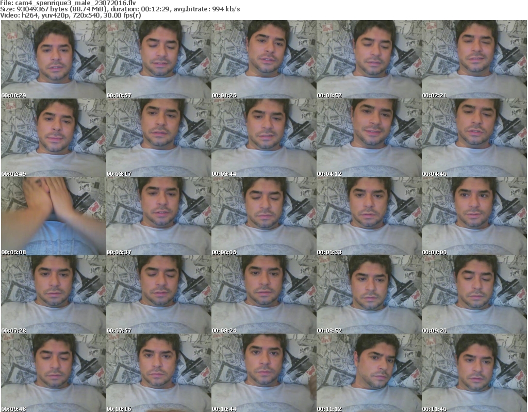The width and height of the screenshot is (528, 412).
Task: Click the size text 93049367 bytes
Action: point(42,9)
